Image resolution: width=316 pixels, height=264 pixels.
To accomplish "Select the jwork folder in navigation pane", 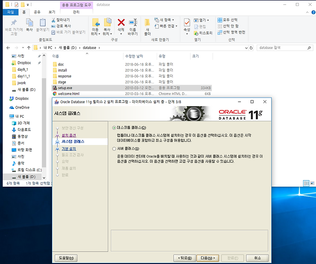I will click(22, 83).
